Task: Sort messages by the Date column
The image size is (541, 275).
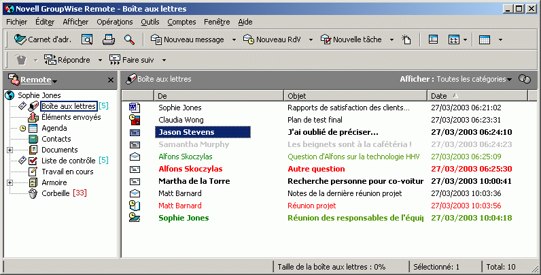Action: pyautogui.click(x=478, y=96)
